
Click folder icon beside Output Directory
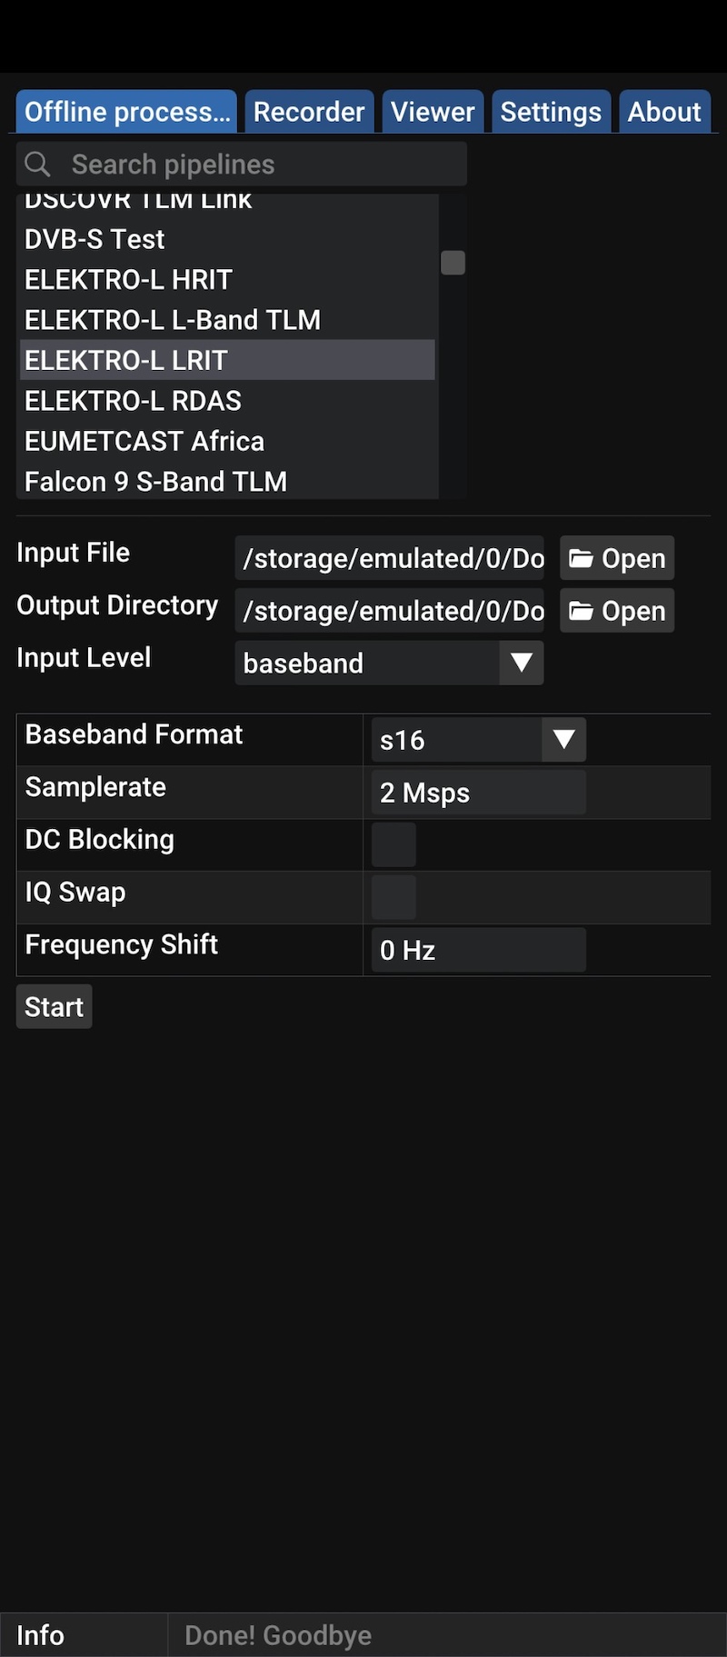581,611
